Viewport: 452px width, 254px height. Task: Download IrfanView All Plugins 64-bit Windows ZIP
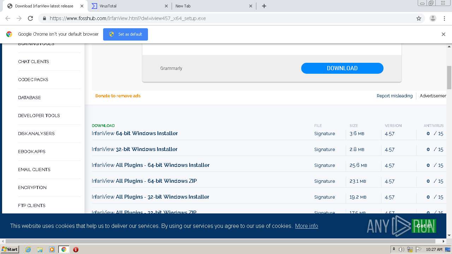tap(144, 181)
